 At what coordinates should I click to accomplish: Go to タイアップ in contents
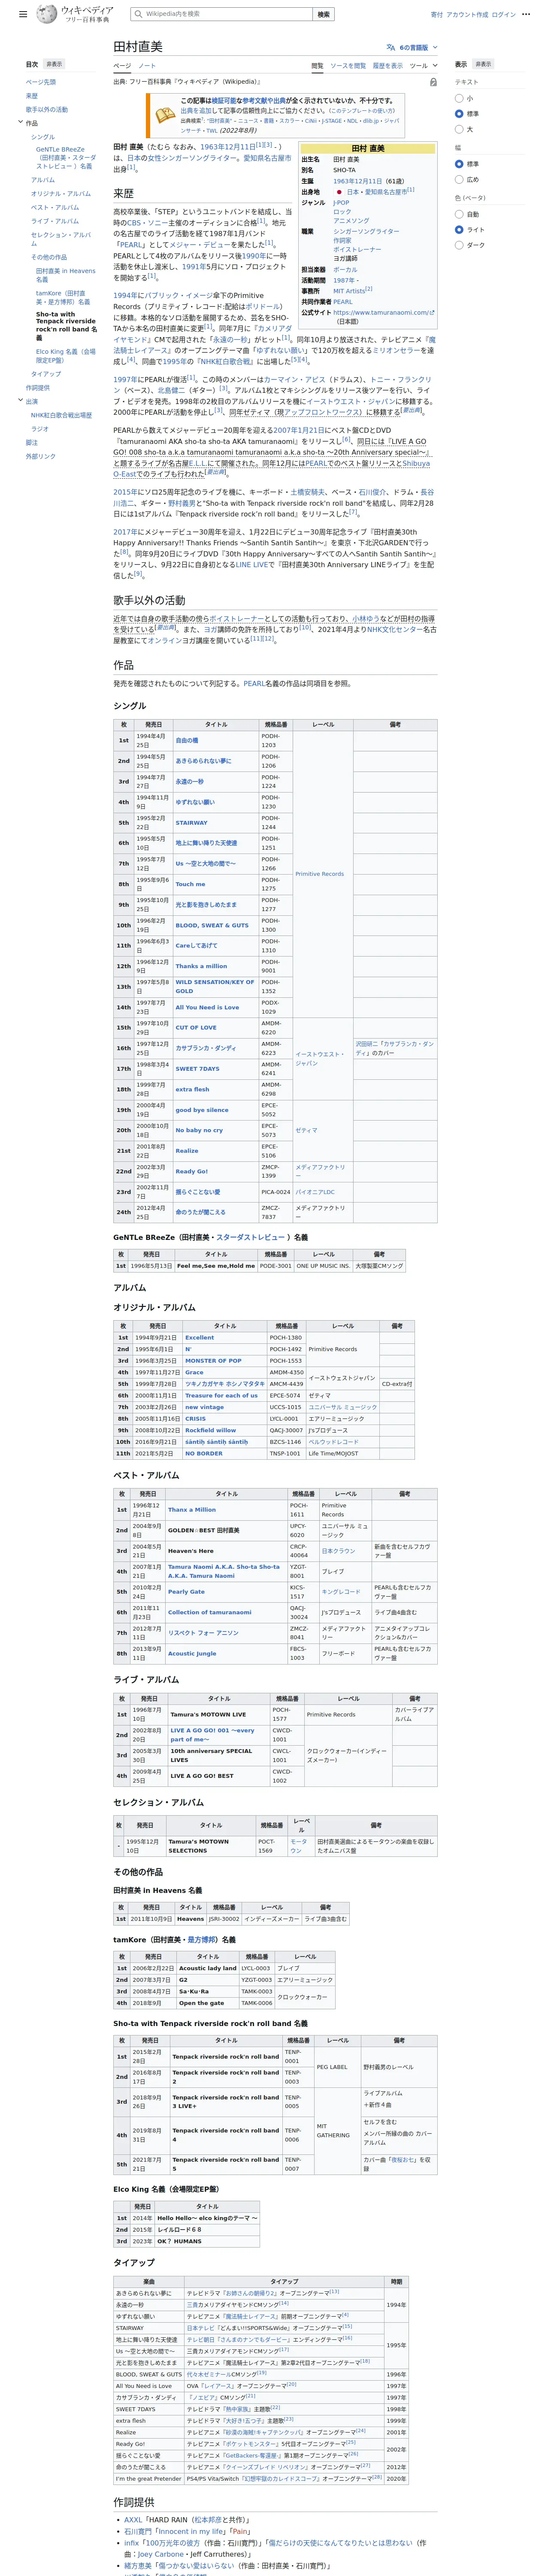pos(46,374)
